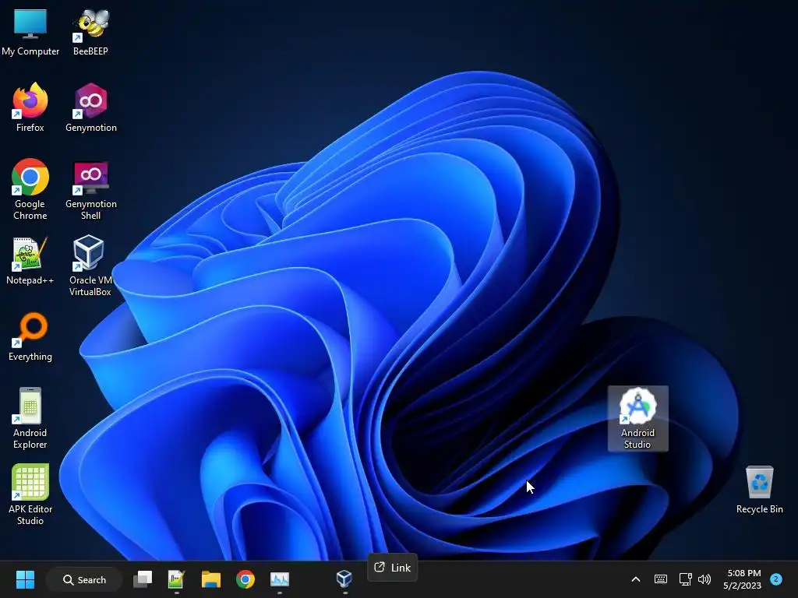The image size is (798, 598).
Task: Open My Computer desktop icon
Action: [x=30, y=33]
